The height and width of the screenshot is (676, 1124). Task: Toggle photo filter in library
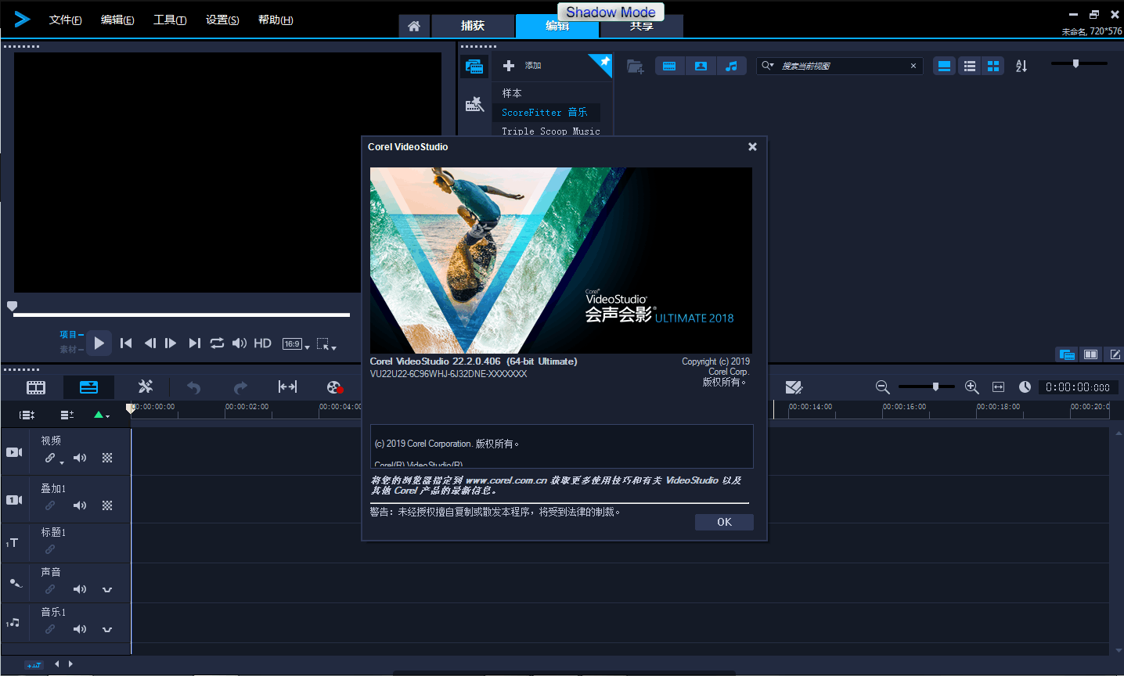pos(701,67)
